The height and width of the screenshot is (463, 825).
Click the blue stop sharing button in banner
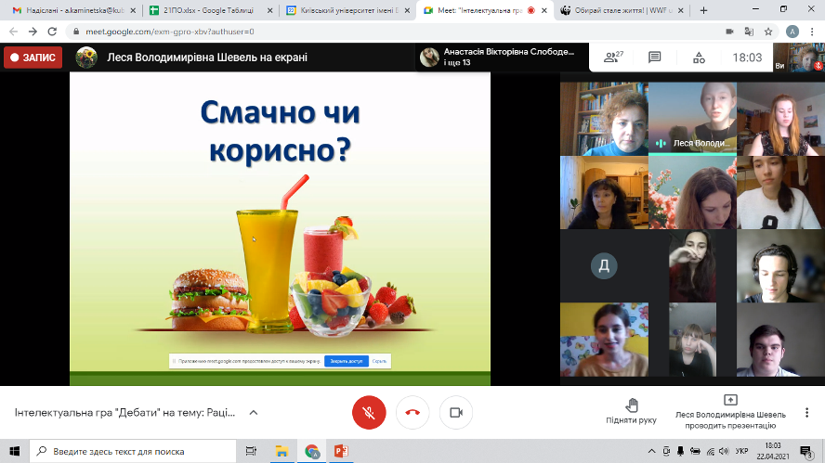pyautogui.click(x=346, y=361)
